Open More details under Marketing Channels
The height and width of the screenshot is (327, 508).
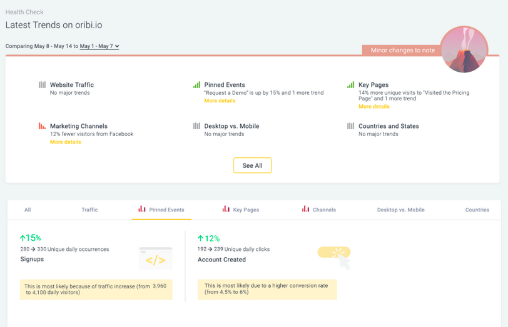tap(66, 142)
